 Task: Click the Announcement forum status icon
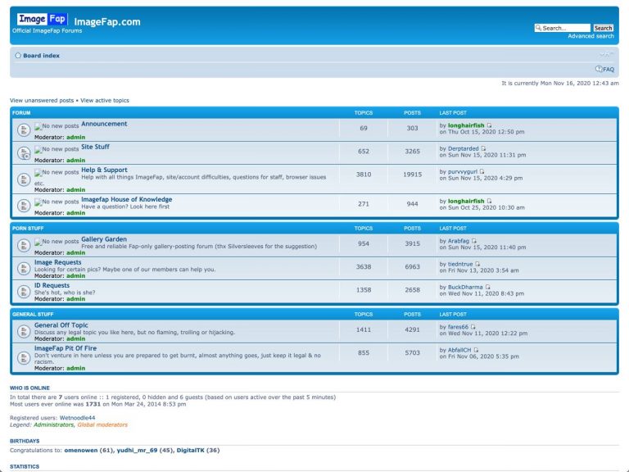tap(24, 129)
